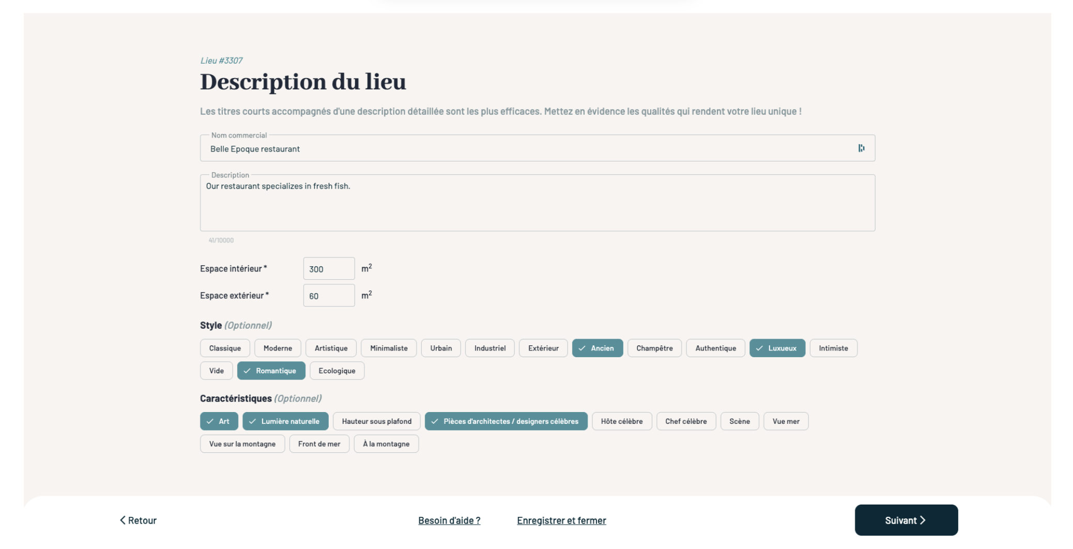This screenshot has width=1073, height=549.
Task: Choose the Champêtre style tag
Action: pos(654,348)
